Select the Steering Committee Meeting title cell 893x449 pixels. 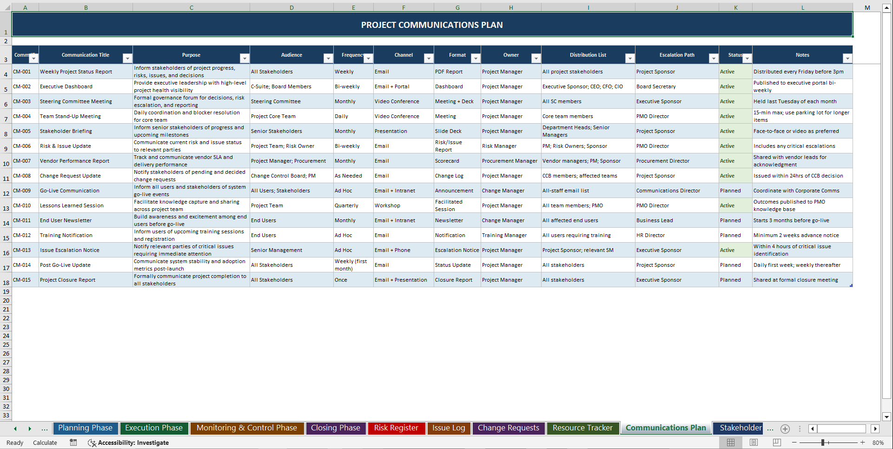pyautogui.click(x=86, y=101)
